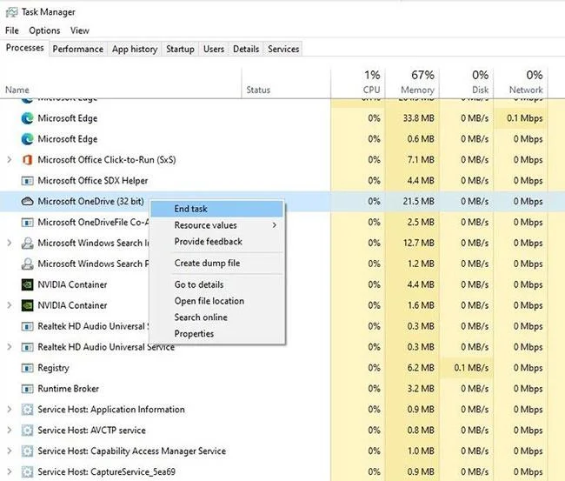
Task: Select the Runtime Broker process icon
Action: click(28, 389)
